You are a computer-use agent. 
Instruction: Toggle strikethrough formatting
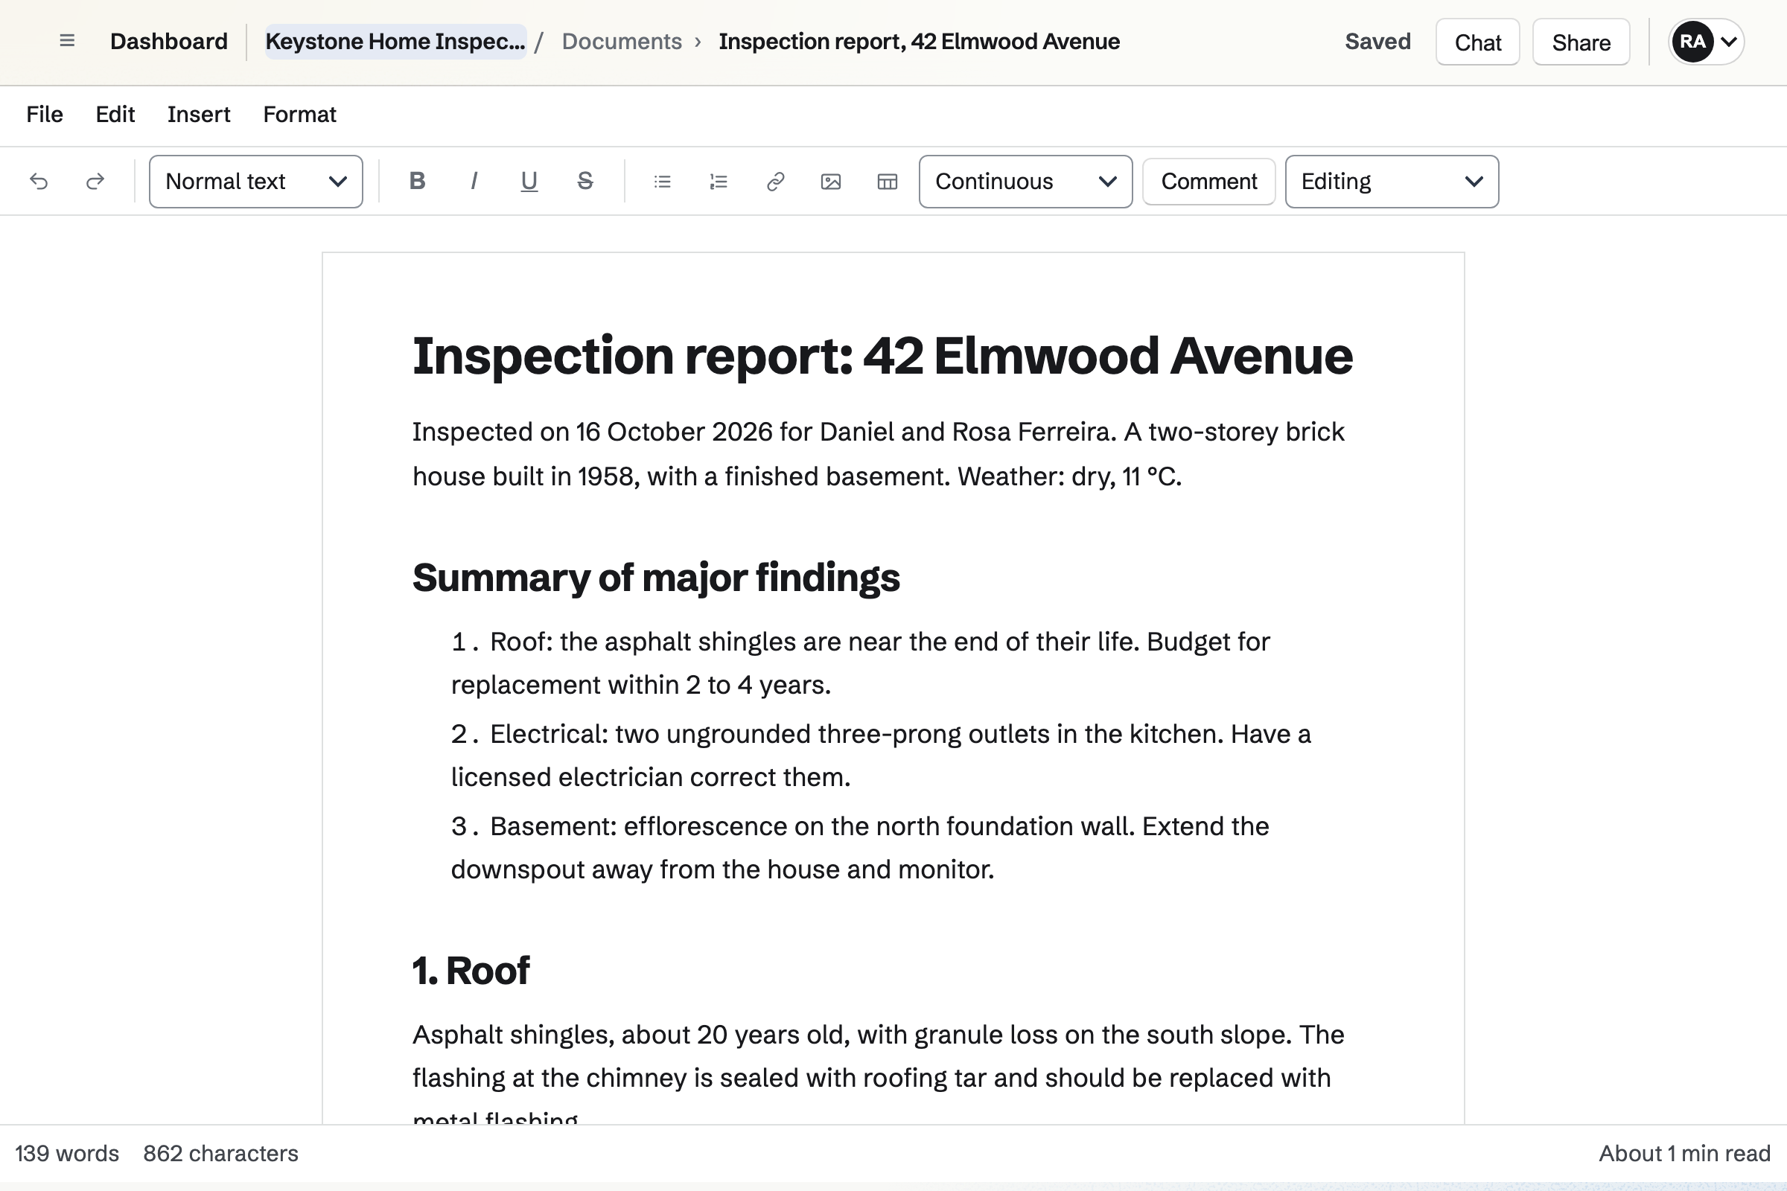click(585, 182)
